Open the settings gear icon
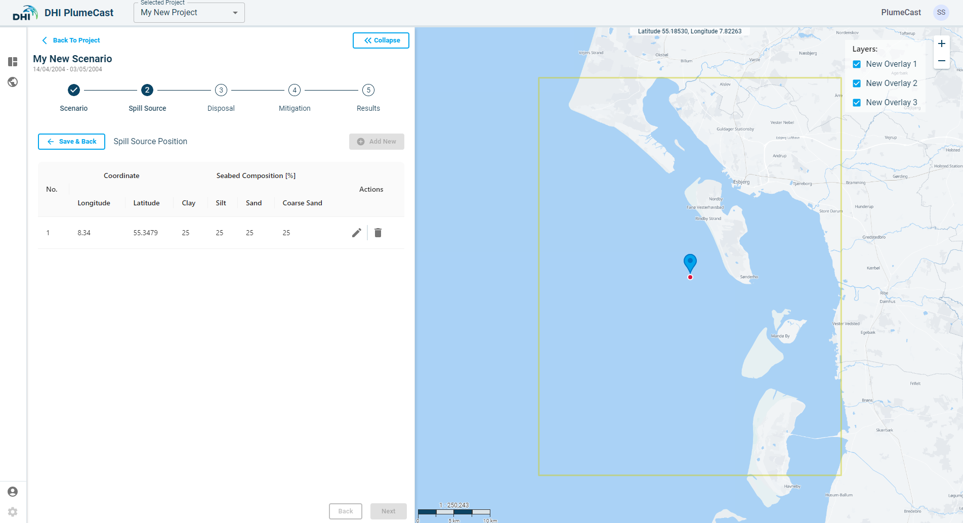The height and width of the screenshot is (523, 963). [x=13, y=512]
